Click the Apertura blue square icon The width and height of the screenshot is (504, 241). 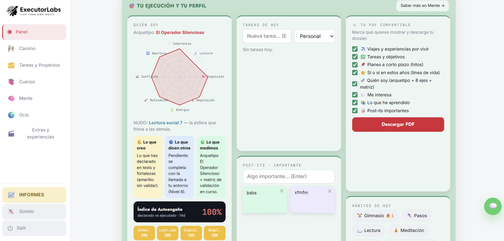(x=148, y=53)
